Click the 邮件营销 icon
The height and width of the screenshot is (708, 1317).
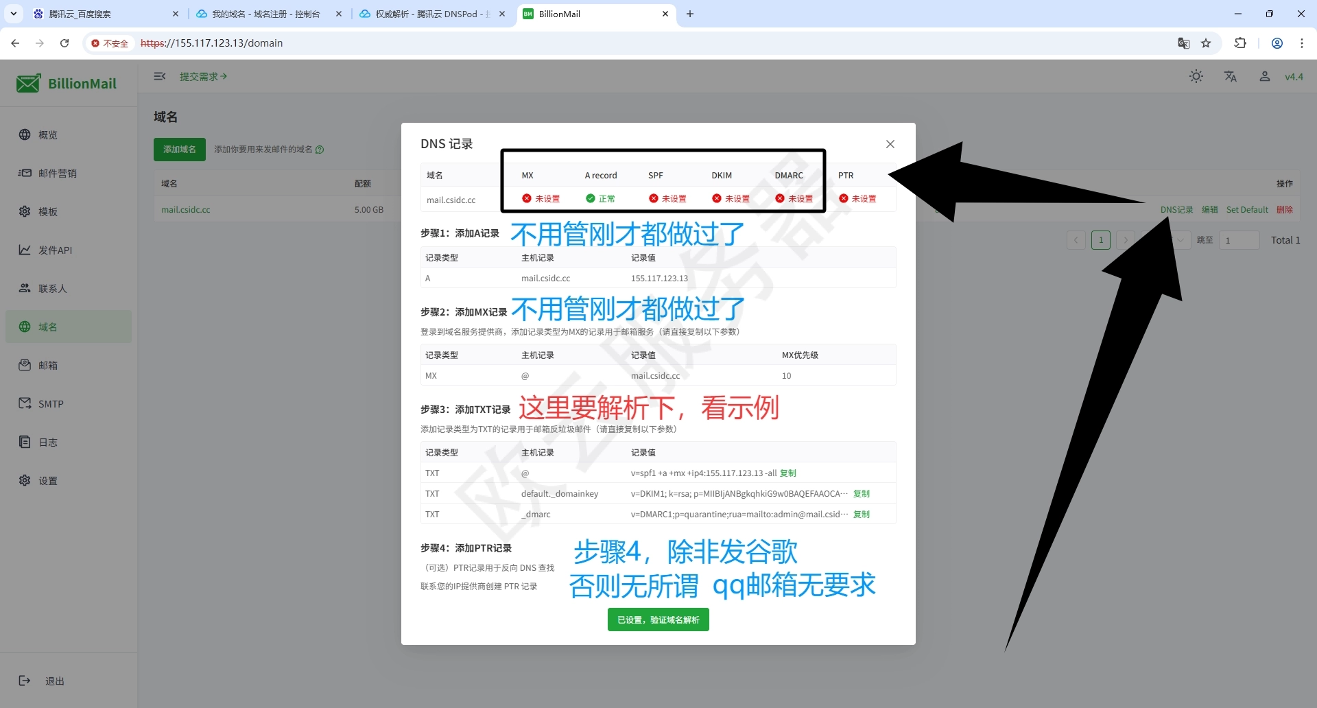click(25, 173)
